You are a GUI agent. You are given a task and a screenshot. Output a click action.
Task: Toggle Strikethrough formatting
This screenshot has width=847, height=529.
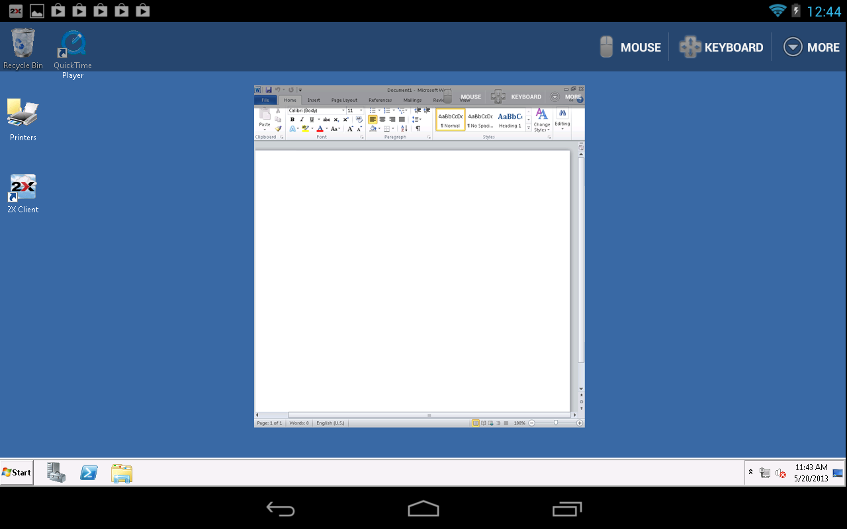(326, 120)
